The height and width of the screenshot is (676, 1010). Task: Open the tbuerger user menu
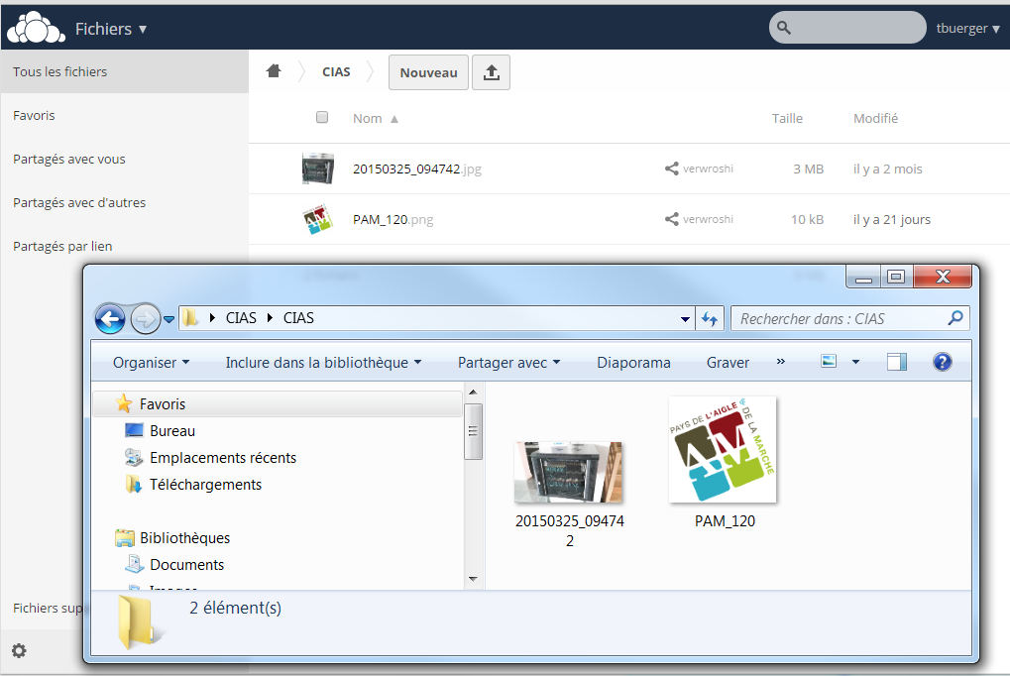pos(967,29)
